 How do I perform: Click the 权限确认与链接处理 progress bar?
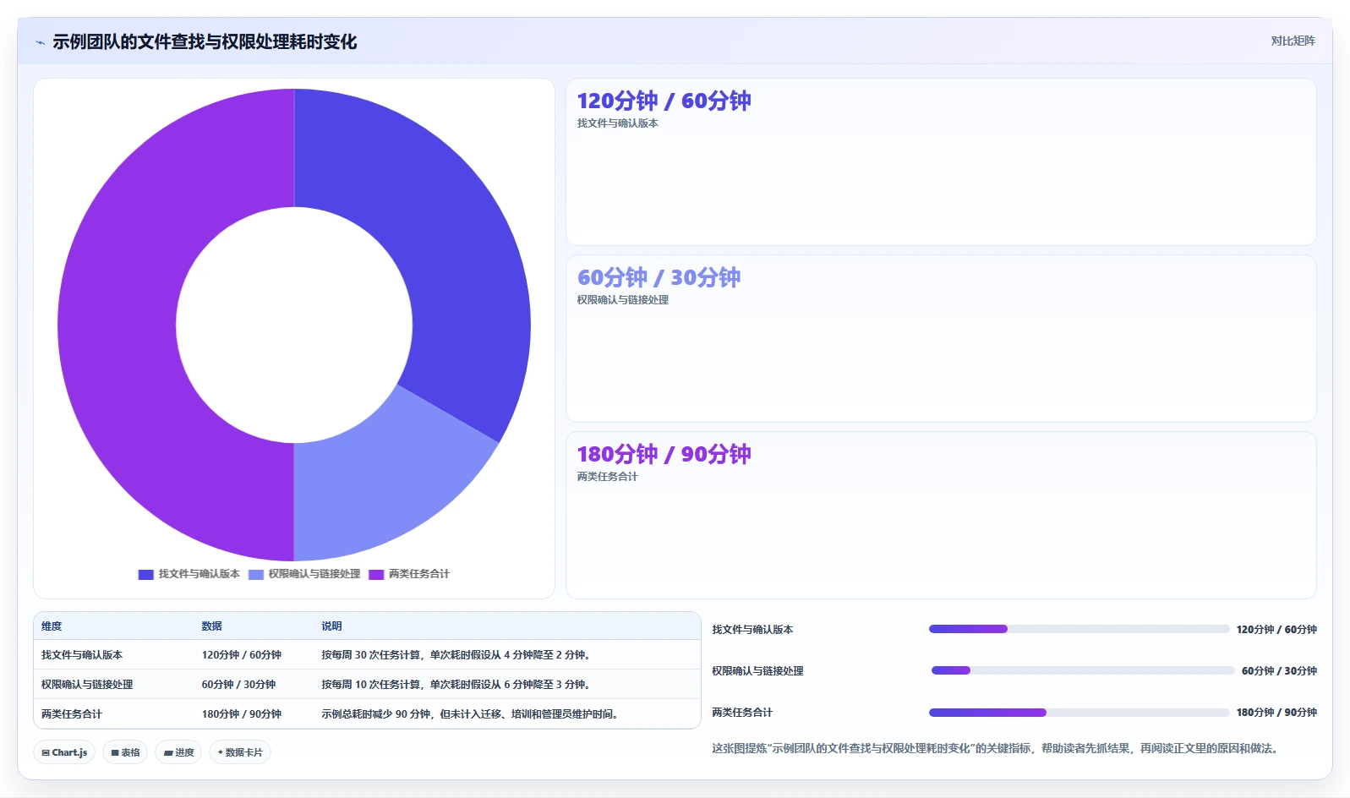point(1083,670)
